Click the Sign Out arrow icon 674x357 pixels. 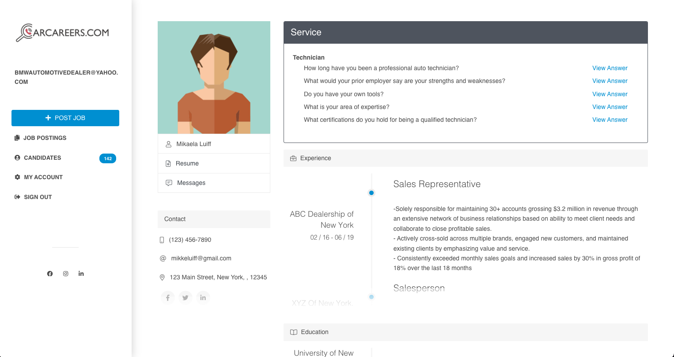click(17, 197)
